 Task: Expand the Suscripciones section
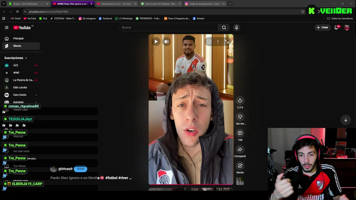coord(16,58)
